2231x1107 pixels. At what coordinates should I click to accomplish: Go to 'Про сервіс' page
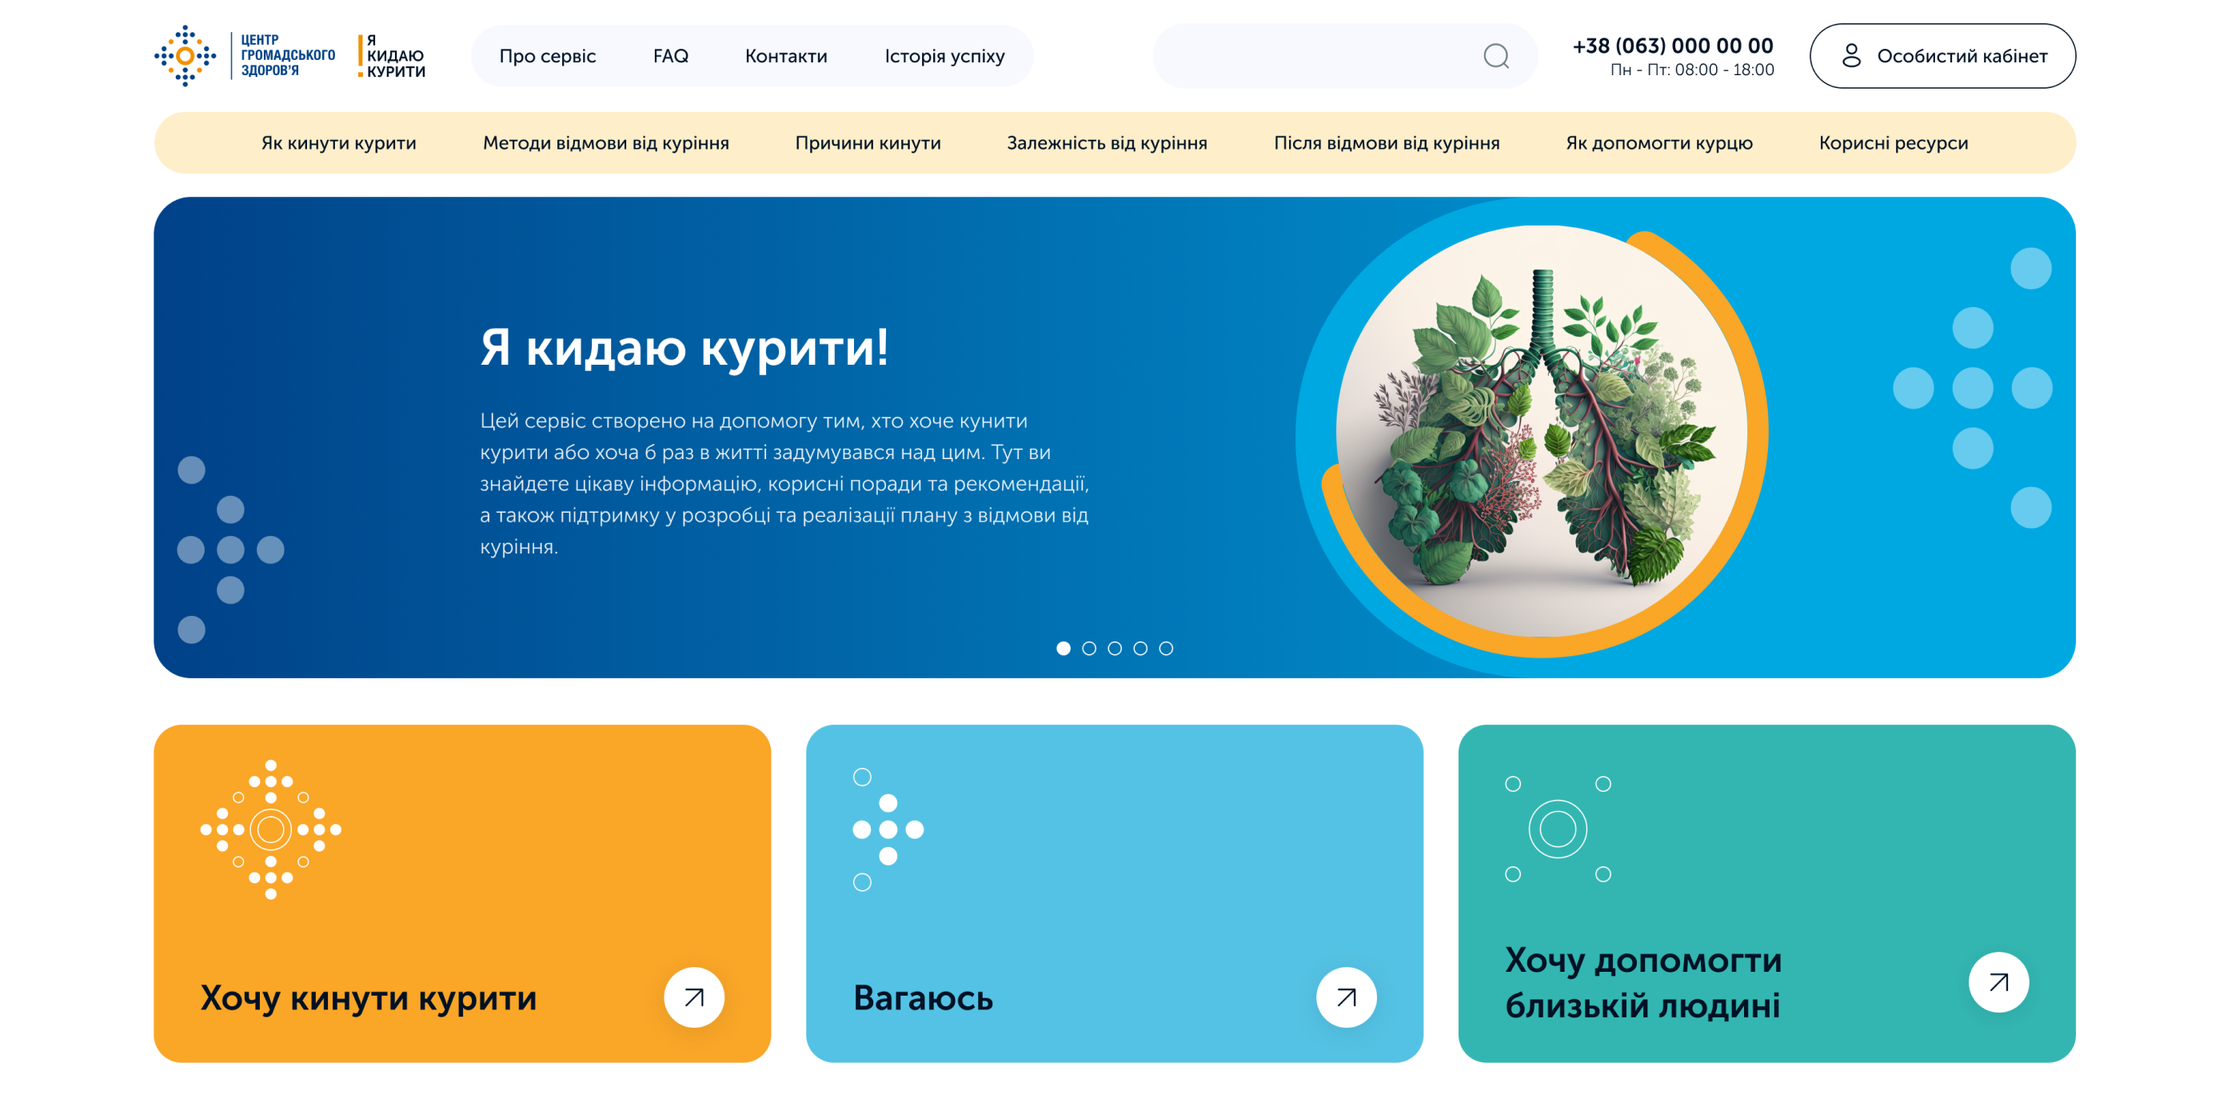(x=548, y=56)
